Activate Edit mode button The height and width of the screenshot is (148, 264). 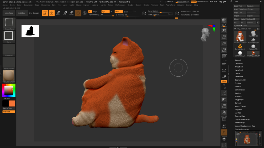[x=45, y=13]
